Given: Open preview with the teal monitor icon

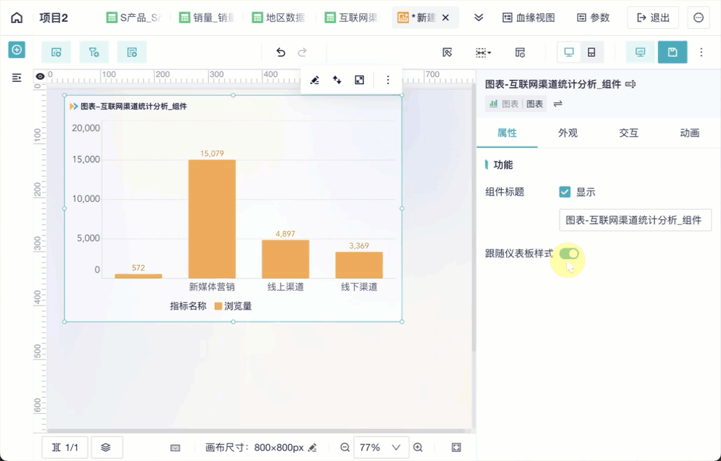Looking at the screenshot, I should (639, 52).
